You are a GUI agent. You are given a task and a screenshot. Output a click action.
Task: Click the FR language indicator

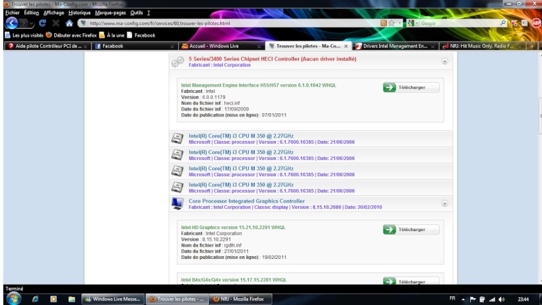452,299
